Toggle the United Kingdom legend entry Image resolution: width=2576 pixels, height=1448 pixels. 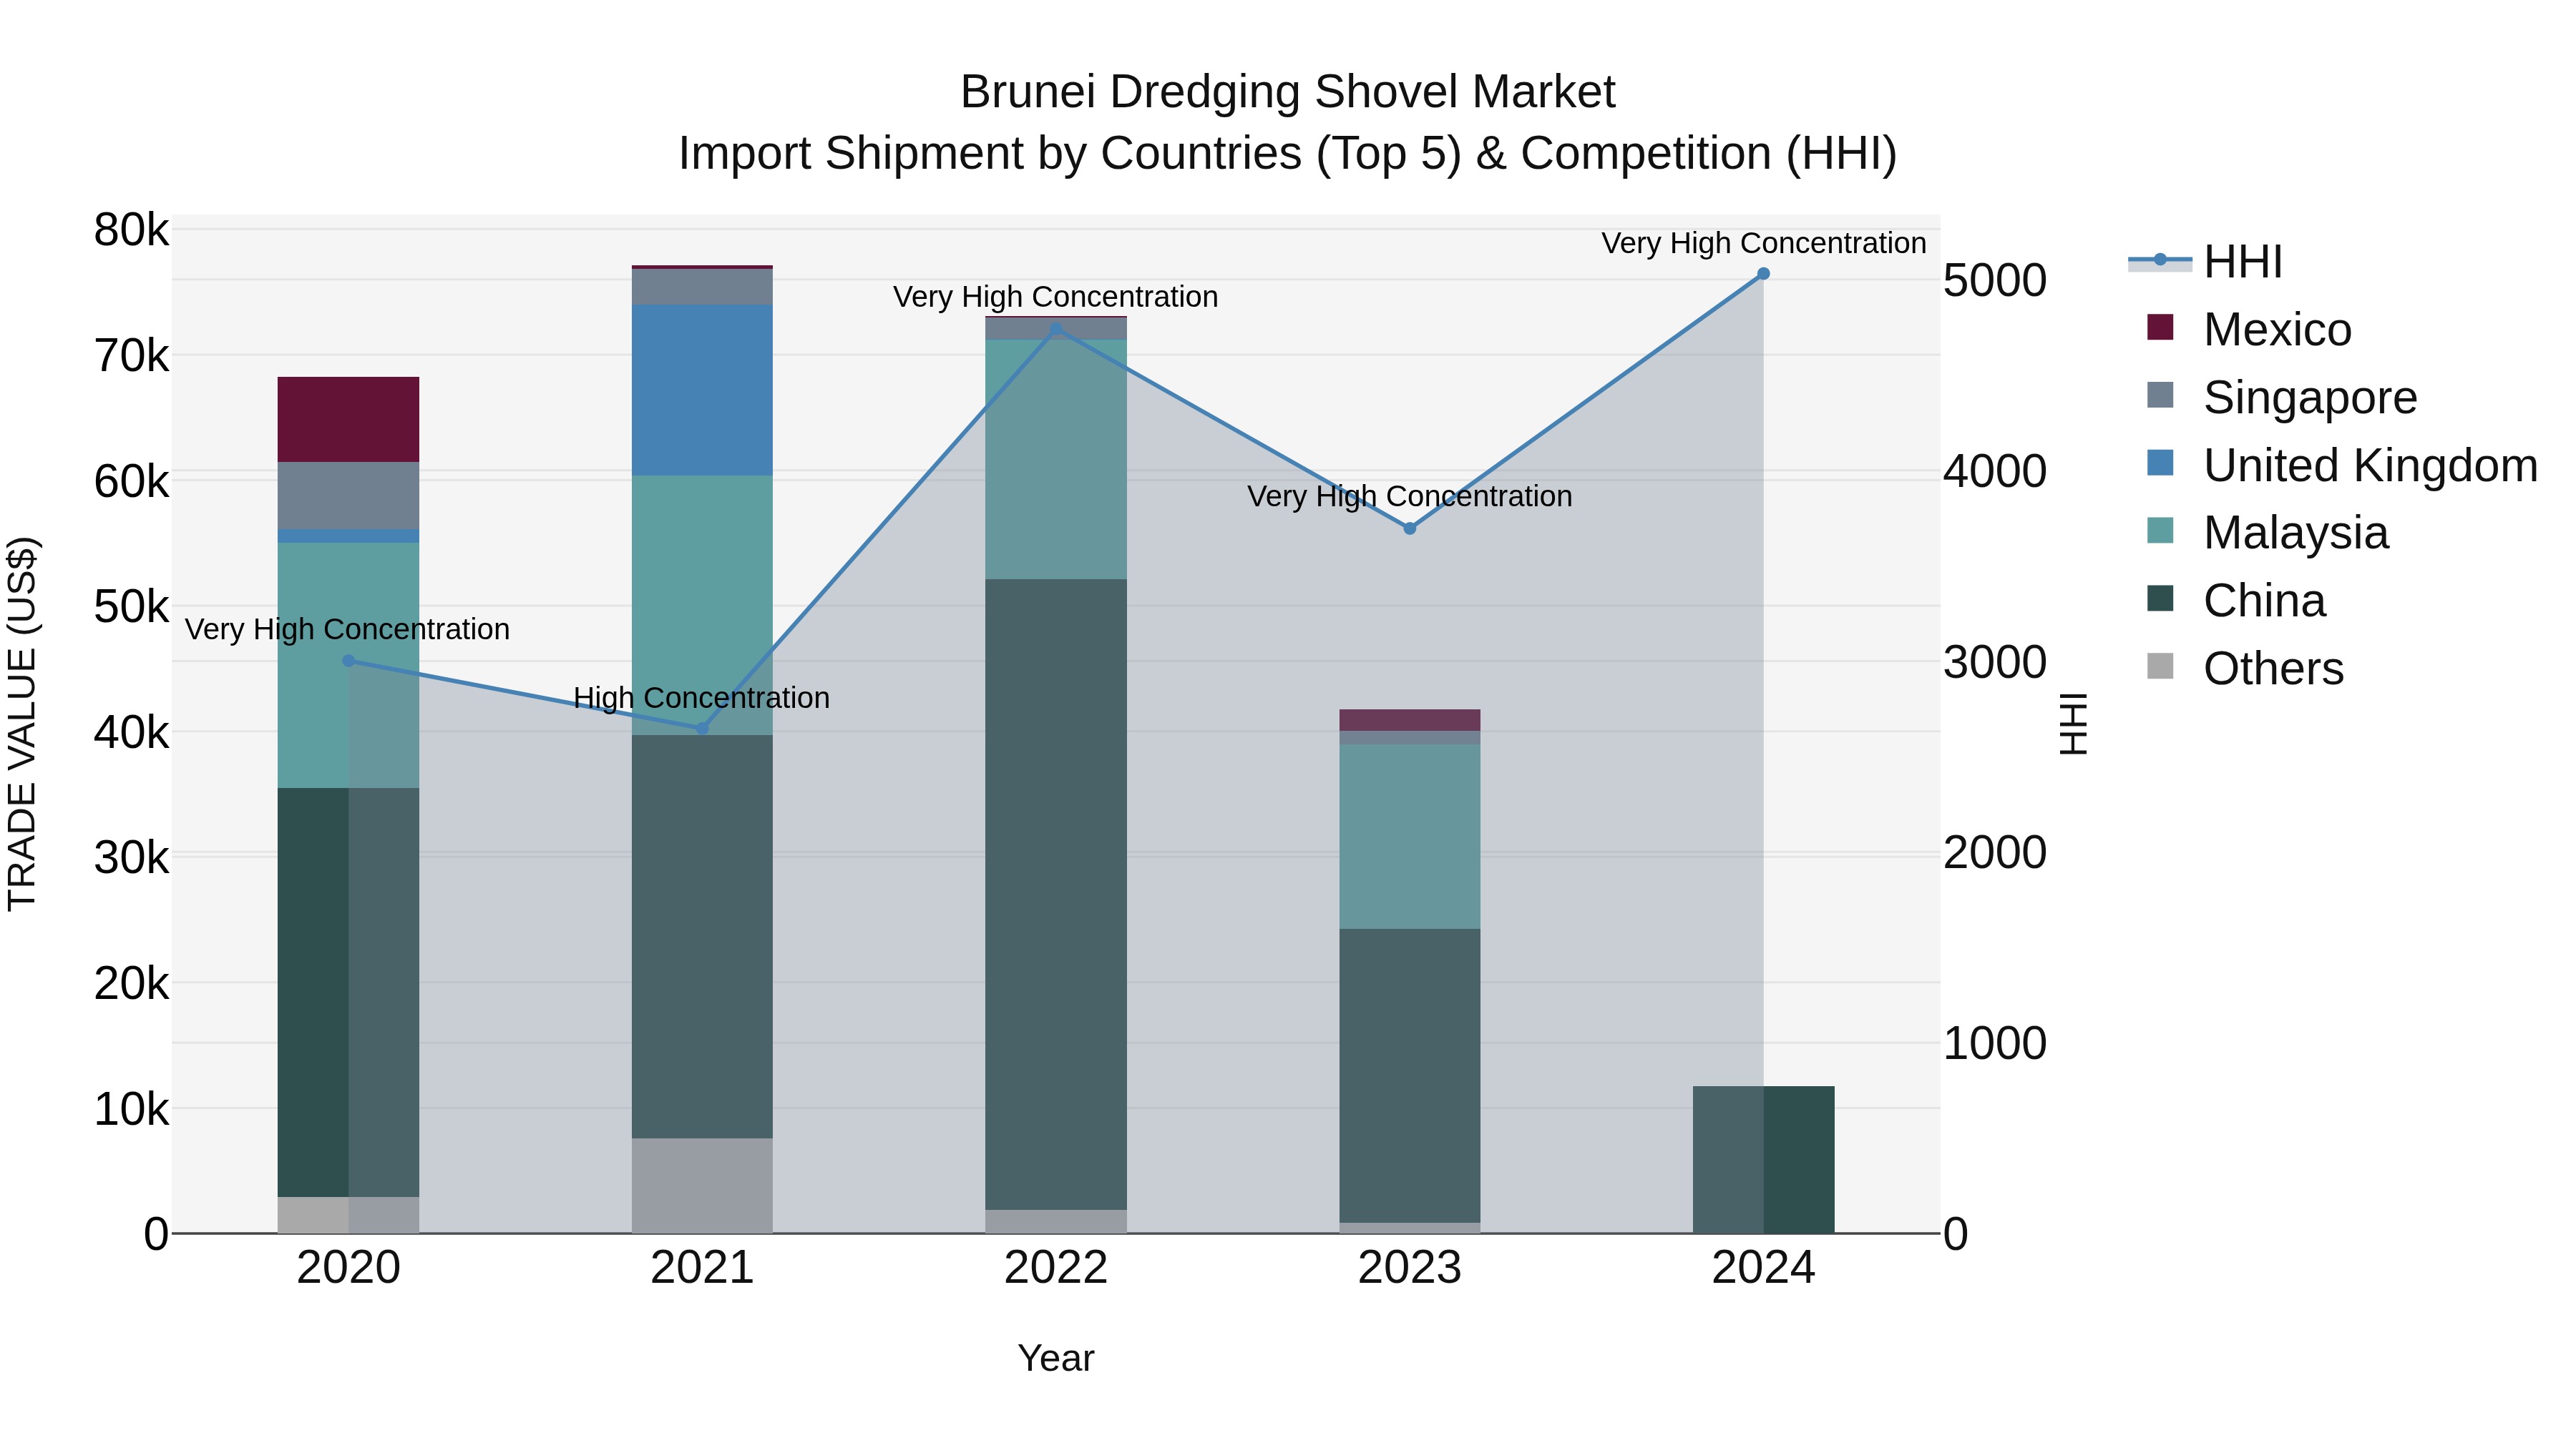[2342, 466]
